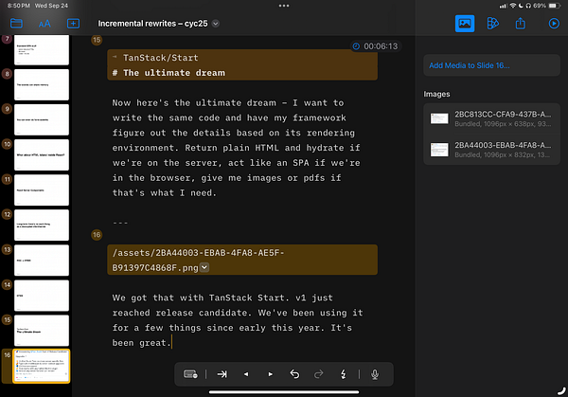Select slide 7 thumbnail
The height and width of the screenshot is (397, 568).
pyautogui.click(x=42, y=50)
